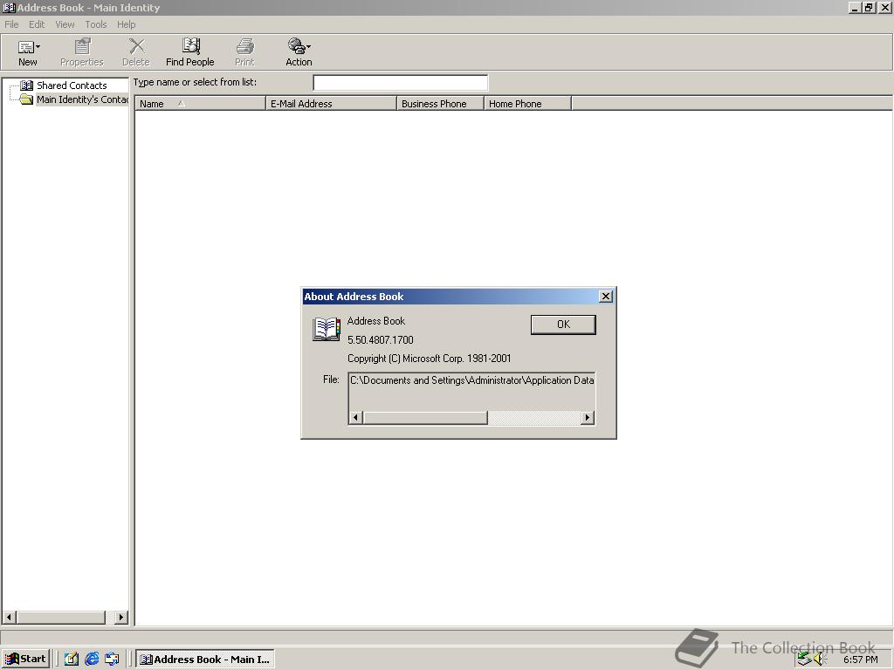Sort by the Business Phone column header
The image size is (894, 670).
point(440,104)
